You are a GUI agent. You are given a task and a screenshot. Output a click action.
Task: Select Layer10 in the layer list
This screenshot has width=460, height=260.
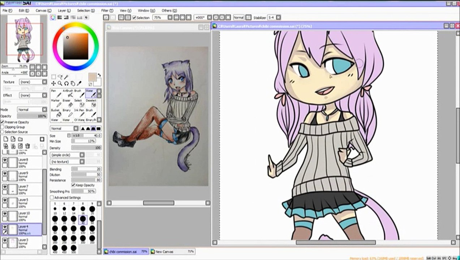tap(22, 216)
